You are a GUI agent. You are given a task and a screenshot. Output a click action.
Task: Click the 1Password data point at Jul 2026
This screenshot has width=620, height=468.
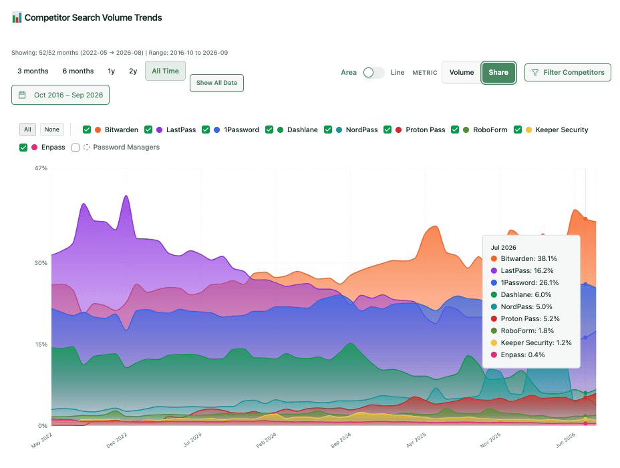click(586, 284)
